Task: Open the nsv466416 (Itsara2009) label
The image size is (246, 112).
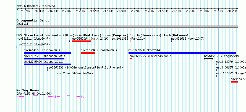Action: pyautogui.click(x=42, y=50)
